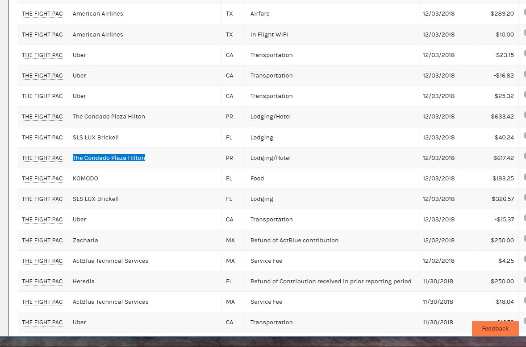The height and width of the screenshot is (347, 526).
Task: Open THE FIGHT PAC link in the $18.04 Service Fee row
Action: tap(42, 302)
